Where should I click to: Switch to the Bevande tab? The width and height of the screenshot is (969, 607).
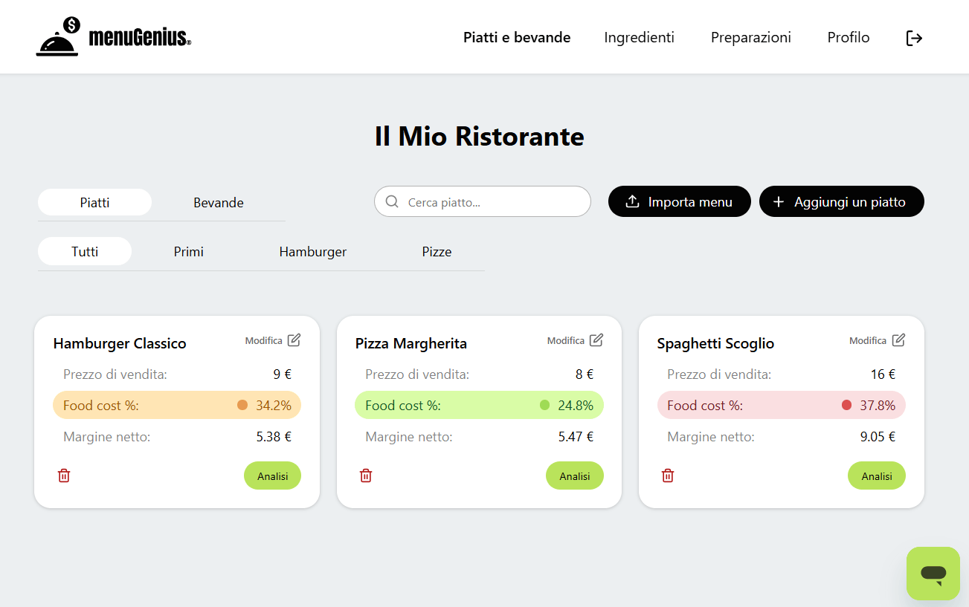point(219,203)
